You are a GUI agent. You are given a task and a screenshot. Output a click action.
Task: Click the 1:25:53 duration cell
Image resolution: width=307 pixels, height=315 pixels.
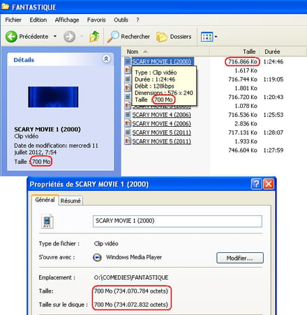[274, 114]
